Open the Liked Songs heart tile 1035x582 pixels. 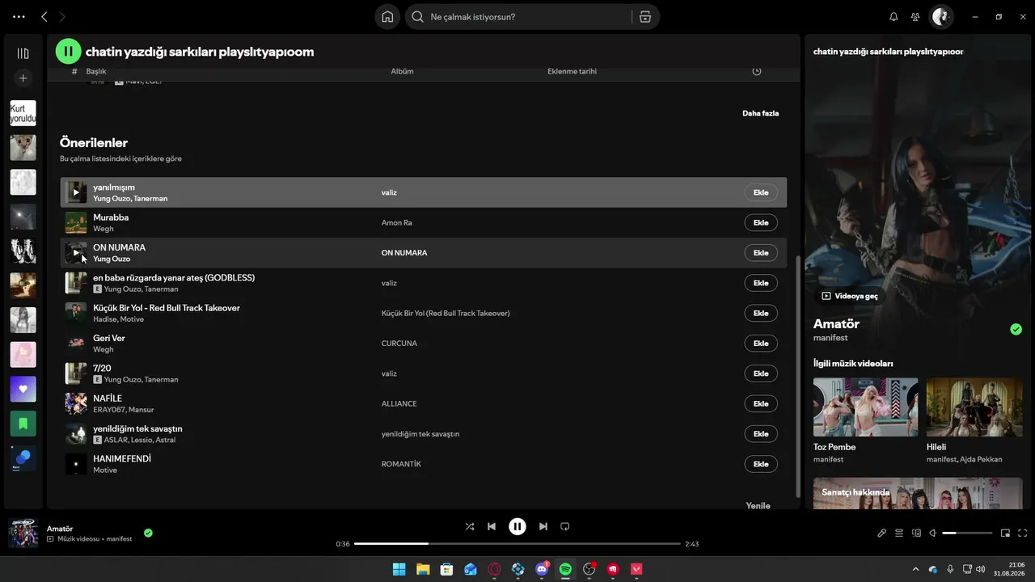point(23,389)
